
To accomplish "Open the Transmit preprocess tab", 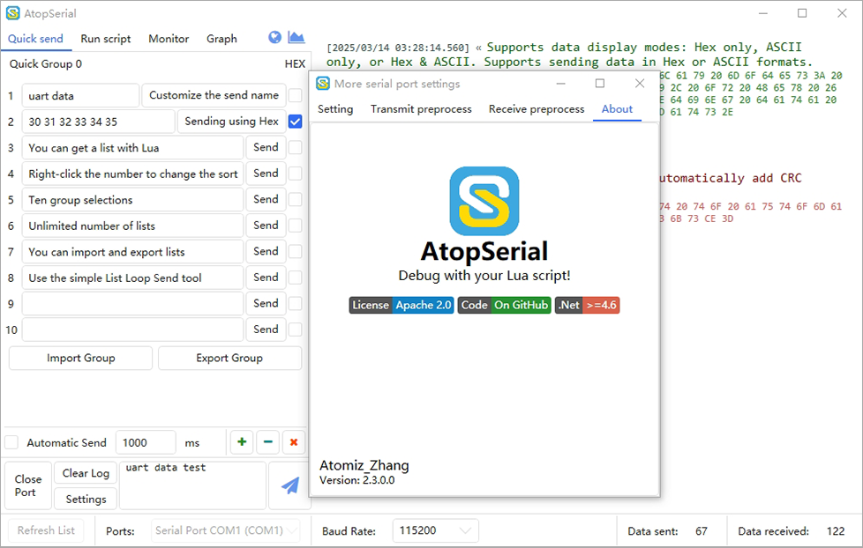I will tap(421, 109).
